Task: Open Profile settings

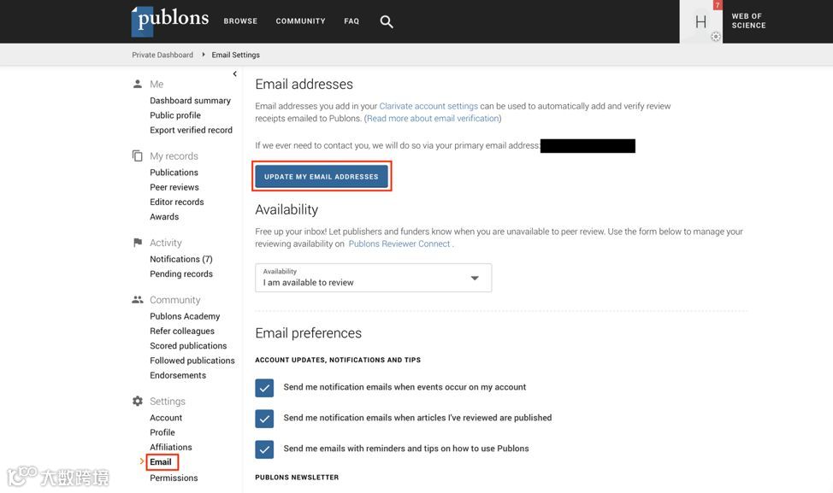Action: coord(162,432)
